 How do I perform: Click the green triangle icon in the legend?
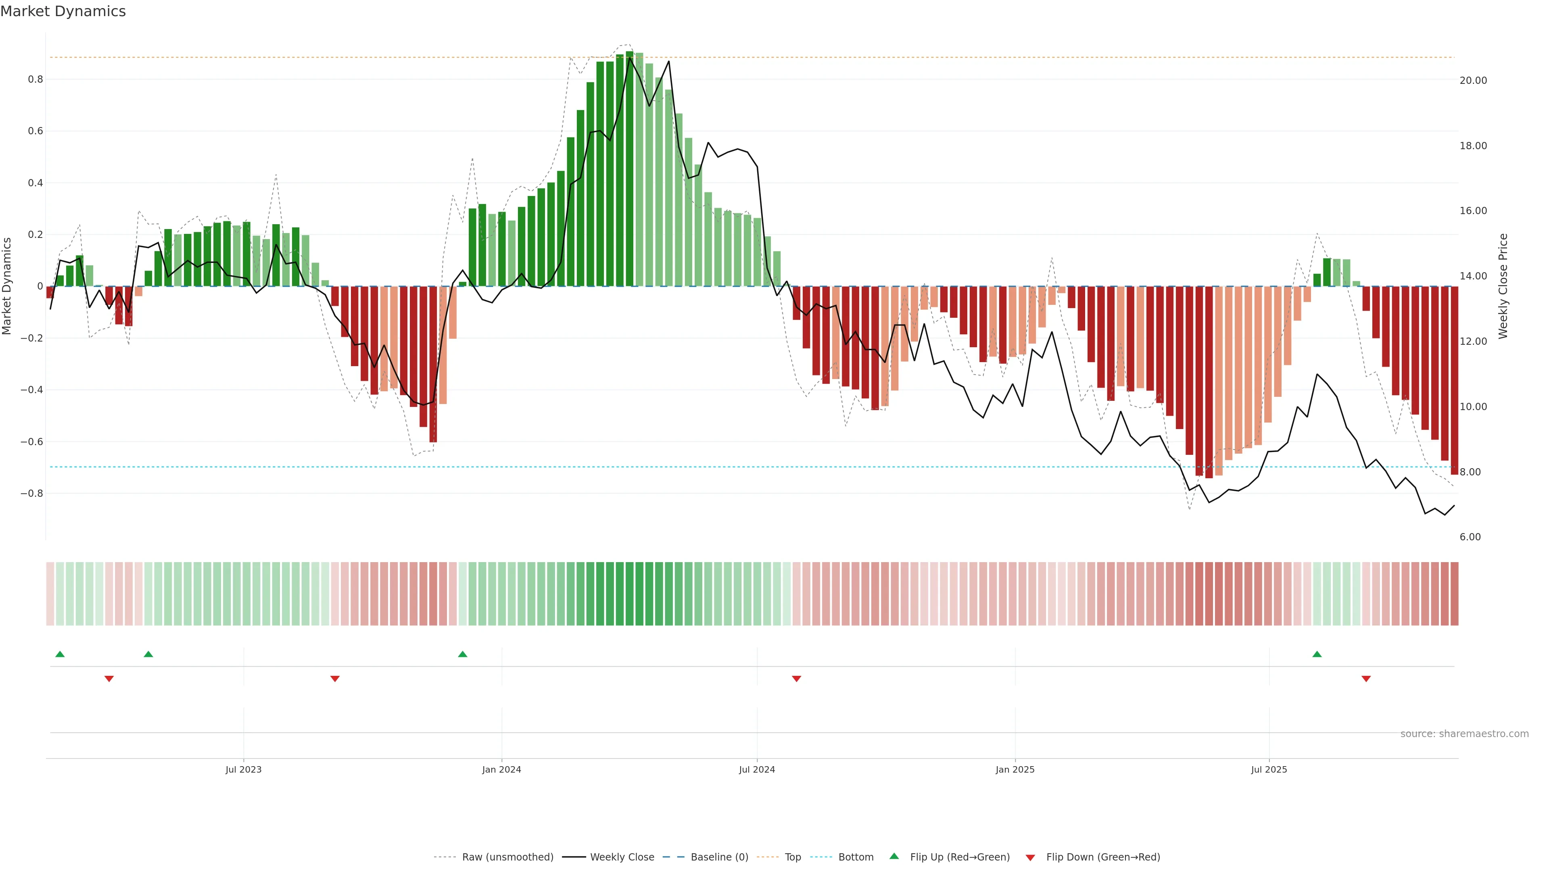(x=894, y=856)
